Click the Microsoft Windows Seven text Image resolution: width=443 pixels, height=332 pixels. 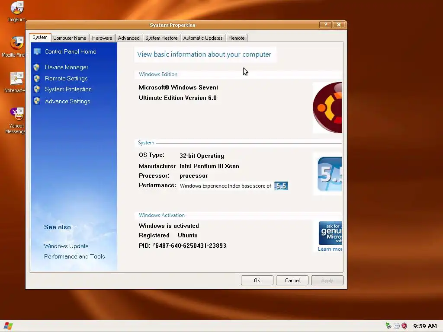tap(178, 87)
